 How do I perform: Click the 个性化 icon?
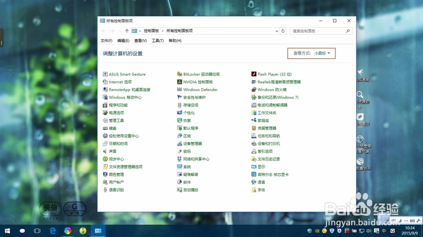click(179, 113)
